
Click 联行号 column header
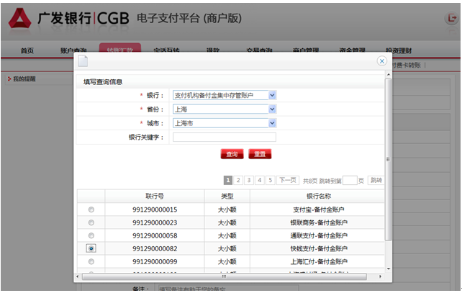155,196
